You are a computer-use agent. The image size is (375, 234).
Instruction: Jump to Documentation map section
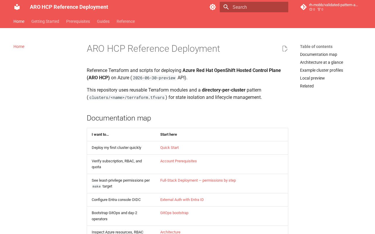tap(318, 54)
